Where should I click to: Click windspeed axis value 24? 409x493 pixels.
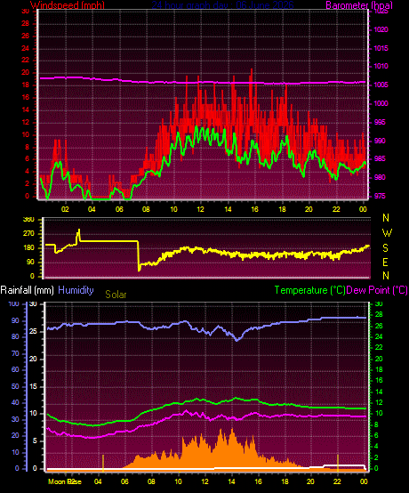[25, 48]
